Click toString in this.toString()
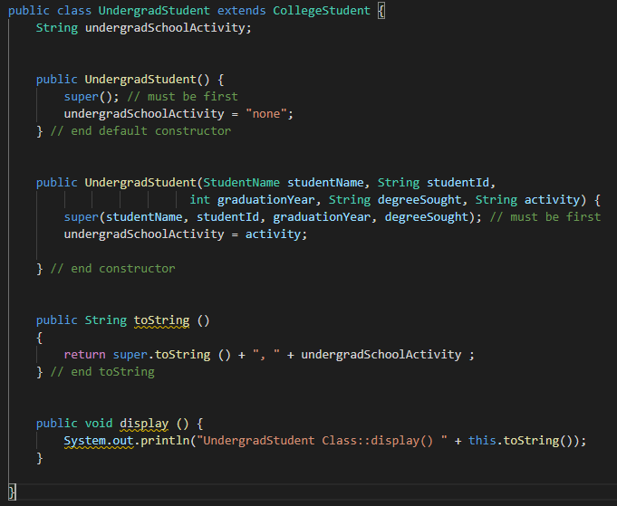The image size is (617, 506). click(531, 441)
